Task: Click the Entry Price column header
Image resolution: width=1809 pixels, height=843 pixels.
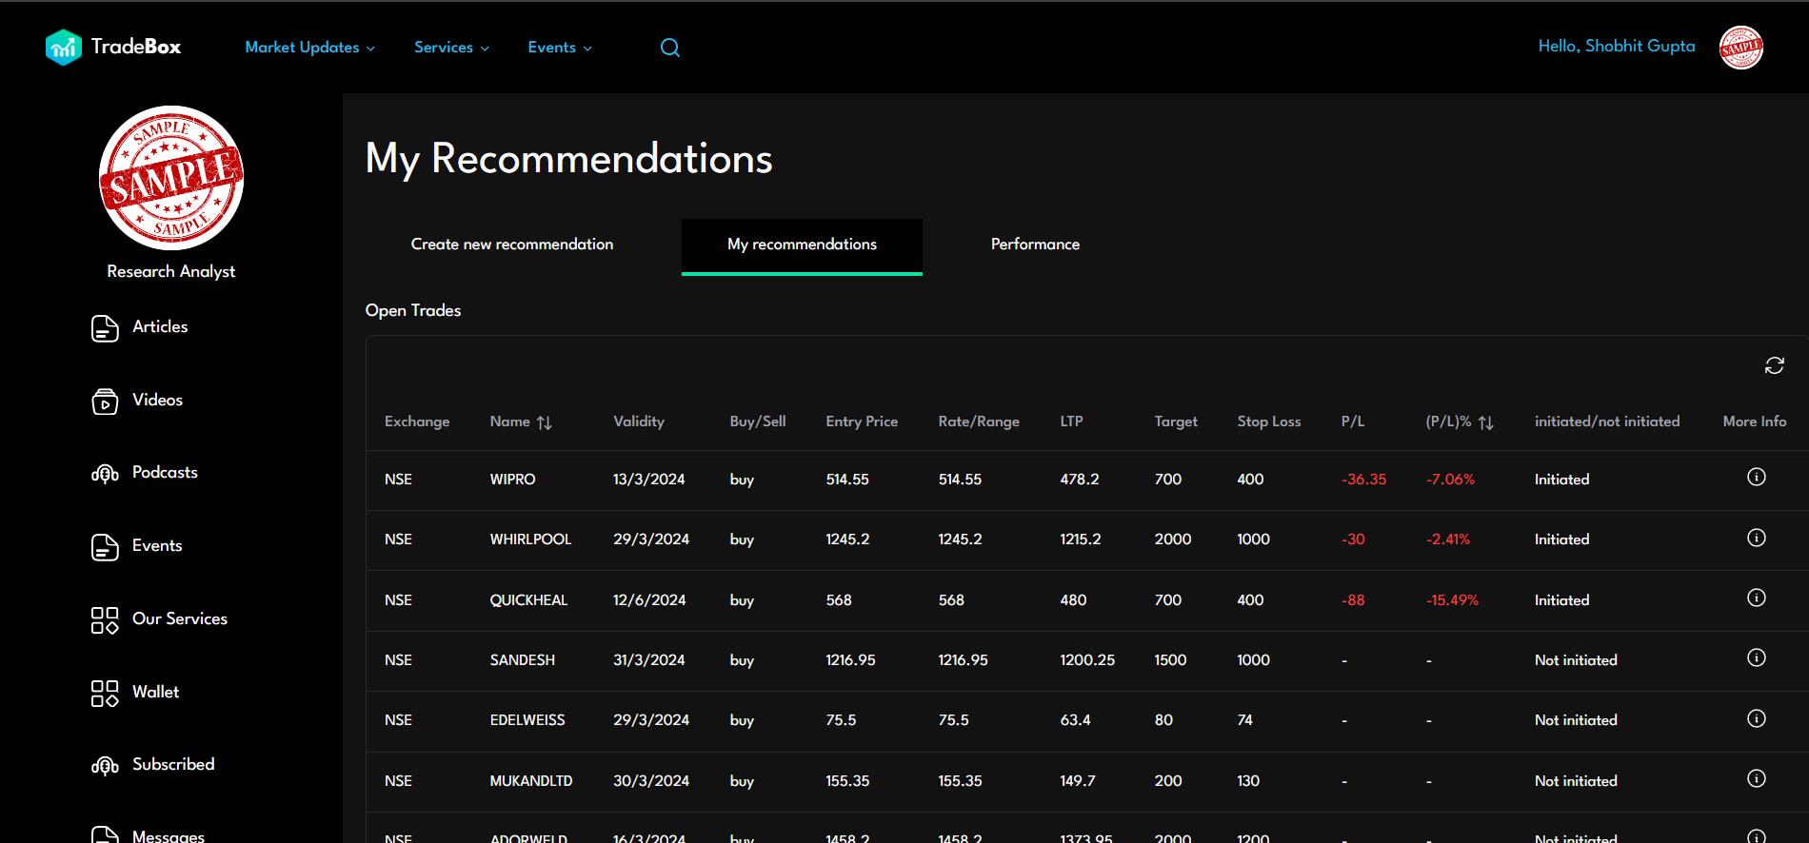Action: coord(862,421)
